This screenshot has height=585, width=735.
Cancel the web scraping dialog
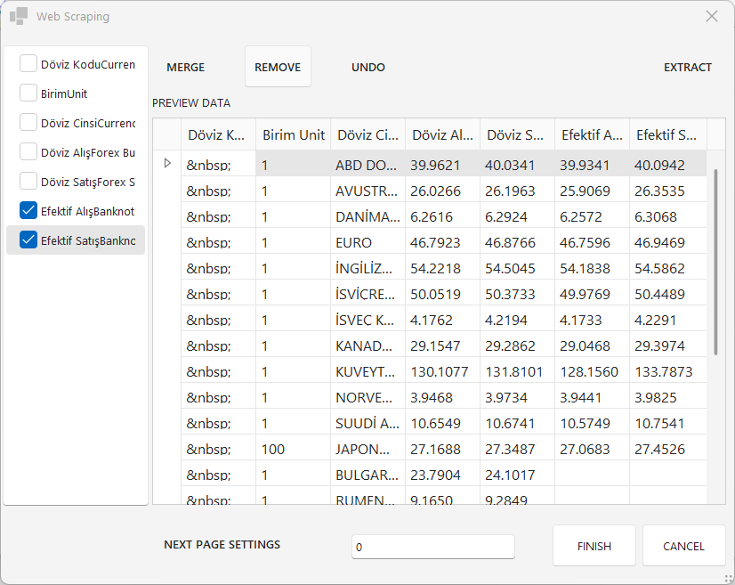pyautogui.click(x=683, y=546)
